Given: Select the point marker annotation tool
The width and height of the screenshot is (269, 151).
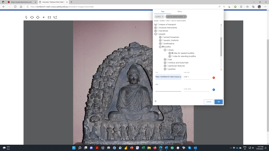Looking at the screenshot, I should [44, 17].
